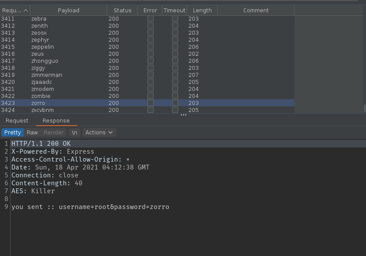Select the Response tab

pos(56,121)
